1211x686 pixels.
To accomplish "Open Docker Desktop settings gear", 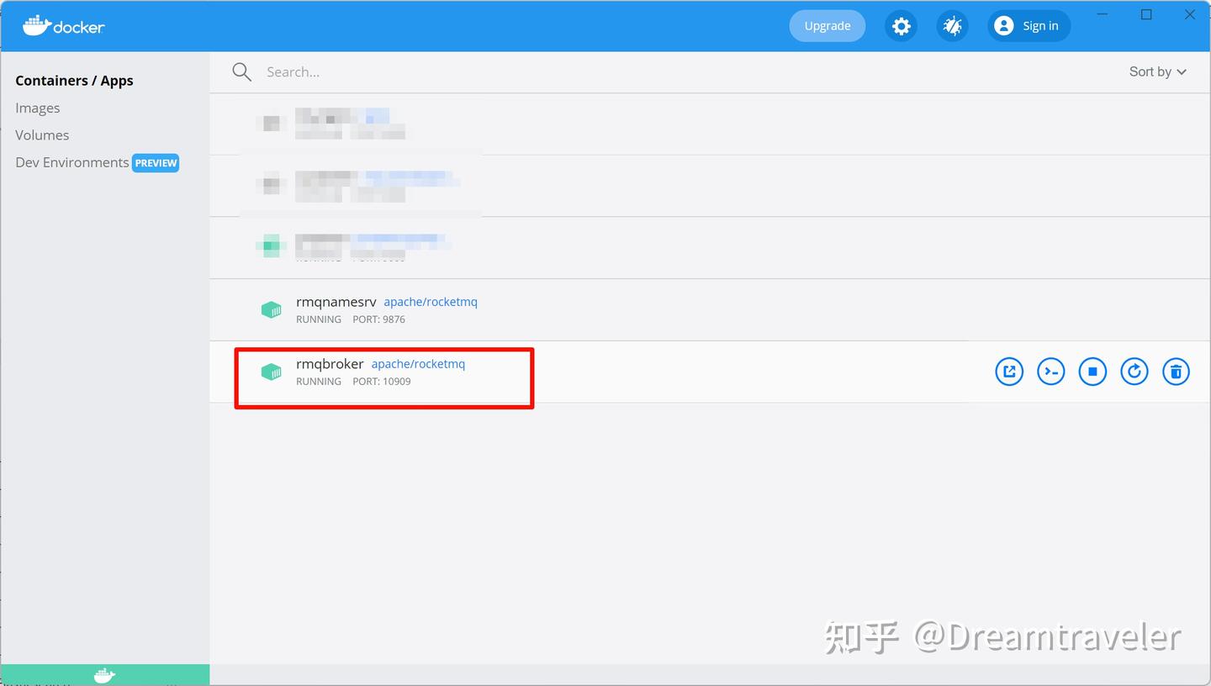I will (x=901, y=26).
